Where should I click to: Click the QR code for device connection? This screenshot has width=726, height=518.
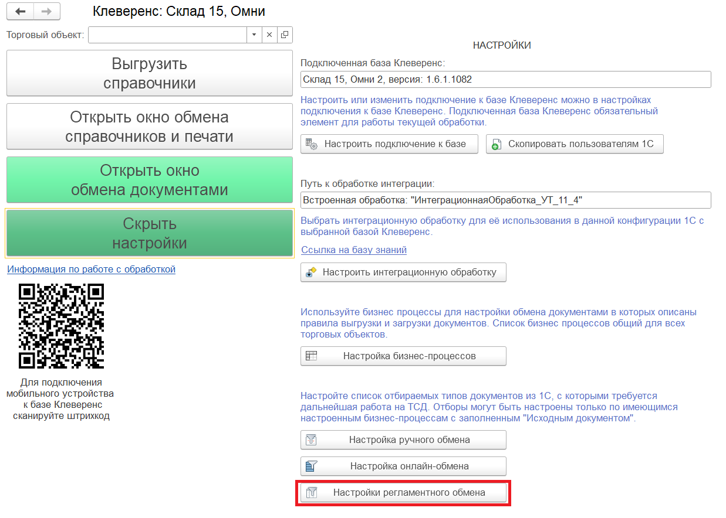tap(61, 326)
